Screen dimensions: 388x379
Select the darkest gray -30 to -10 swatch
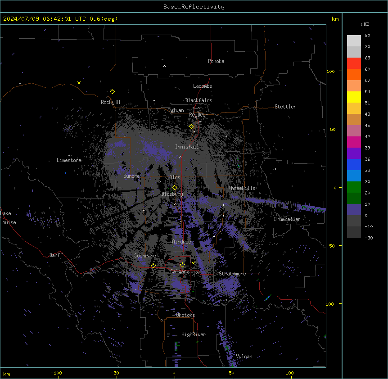(354, 232)
